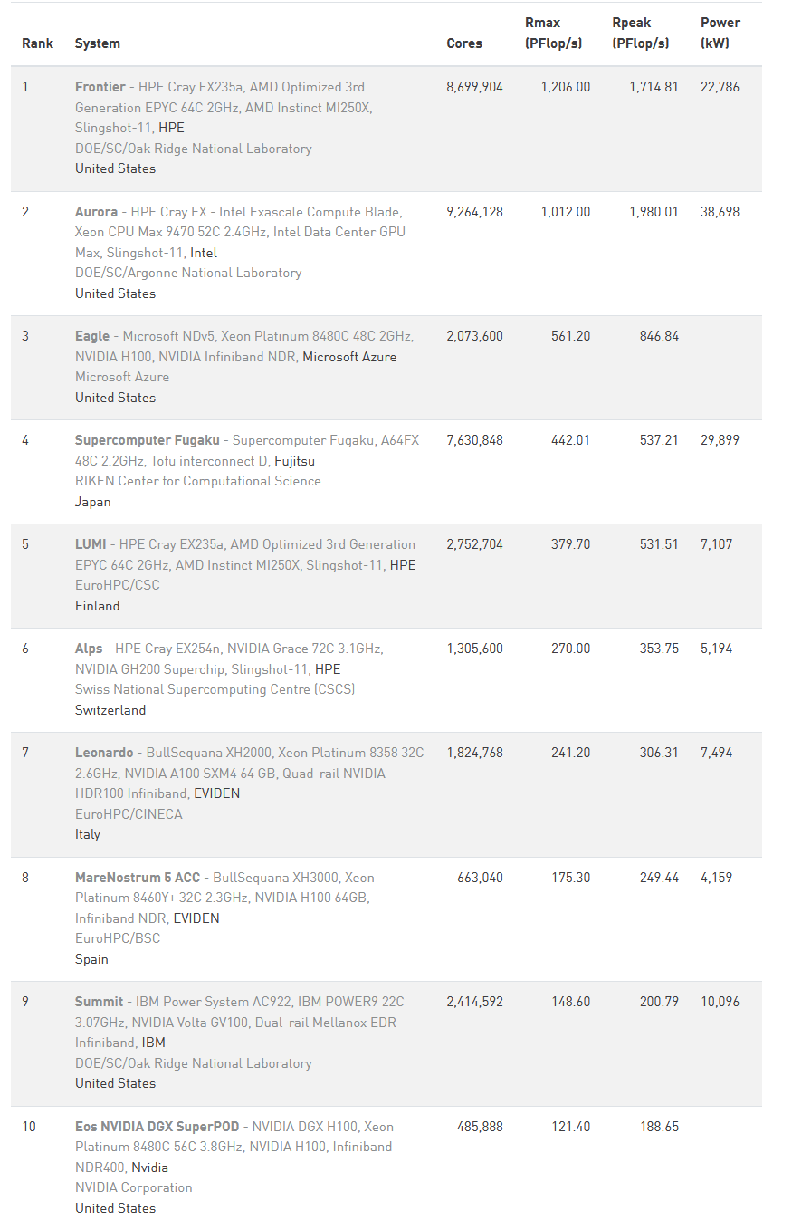Click the Rank column header
The image size is (792, 1230).
click(38, 43)
